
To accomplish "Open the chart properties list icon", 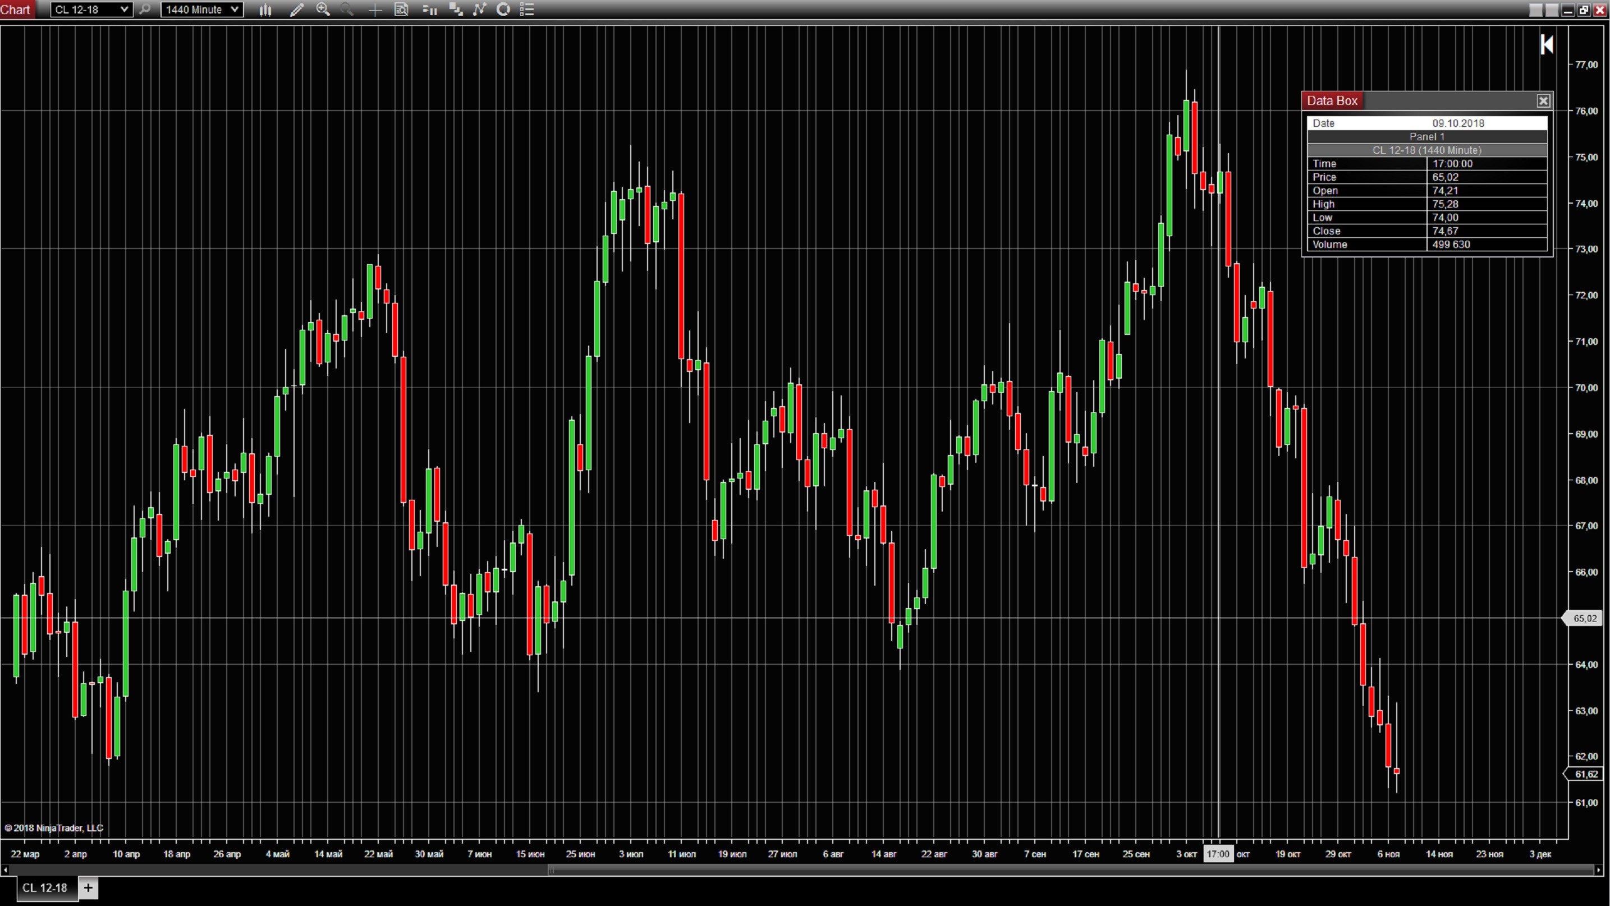I will click(527, 10).
